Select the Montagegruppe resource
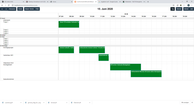 point(8,48)
